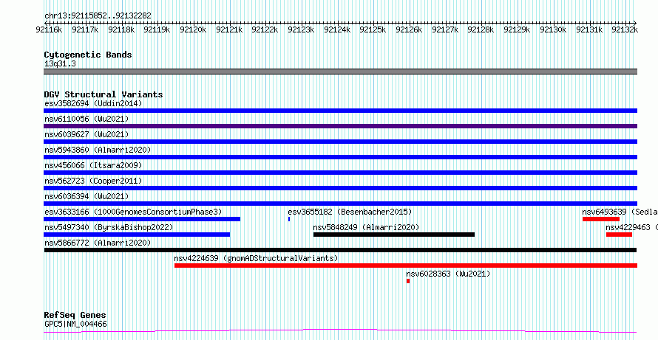Image resolution: width=658 pixels, height=340 pixels.
Task: Click the nsv6039627 (Wu2021) label
Action: coord(87,134)
